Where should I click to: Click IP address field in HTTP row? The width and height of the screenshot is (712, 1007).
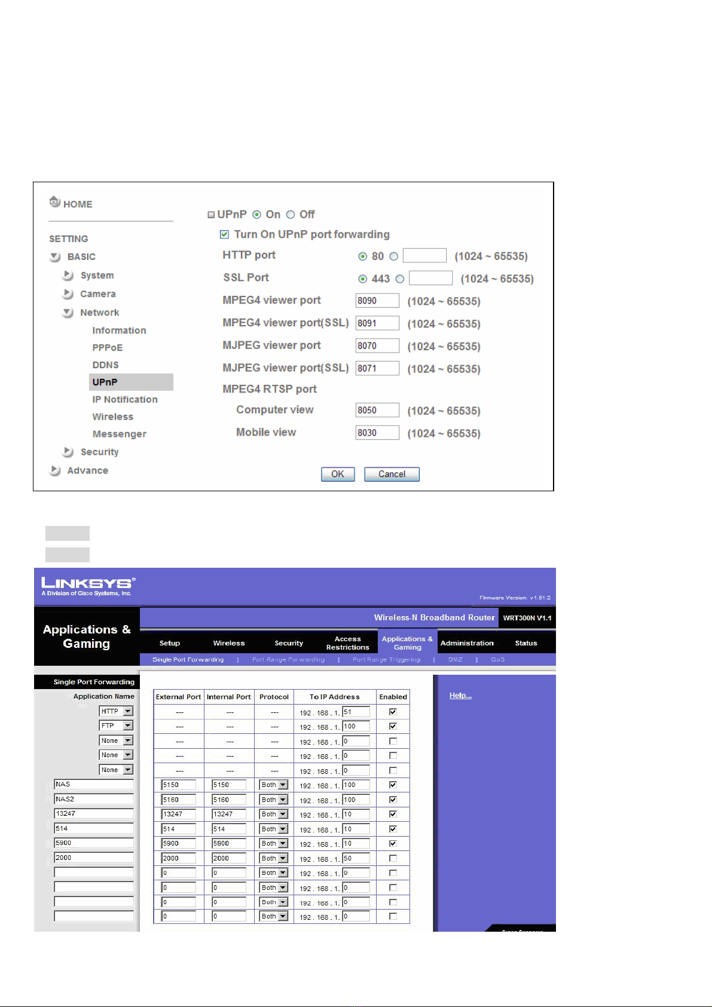click(356, 712)
